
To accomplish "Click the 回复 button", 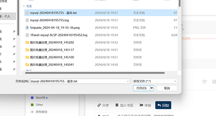I will point(163,105).
